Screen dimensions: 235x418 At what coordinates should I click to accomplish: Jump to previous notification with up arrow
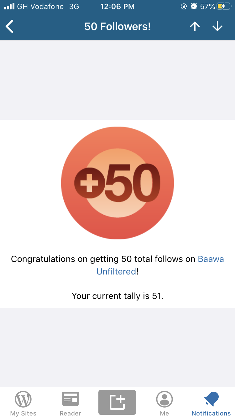click(x=195, y=26)
